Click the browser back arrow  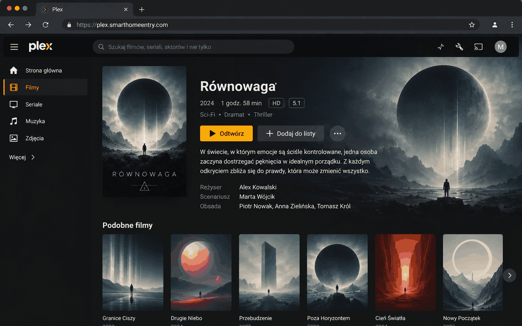click(11, 25)
